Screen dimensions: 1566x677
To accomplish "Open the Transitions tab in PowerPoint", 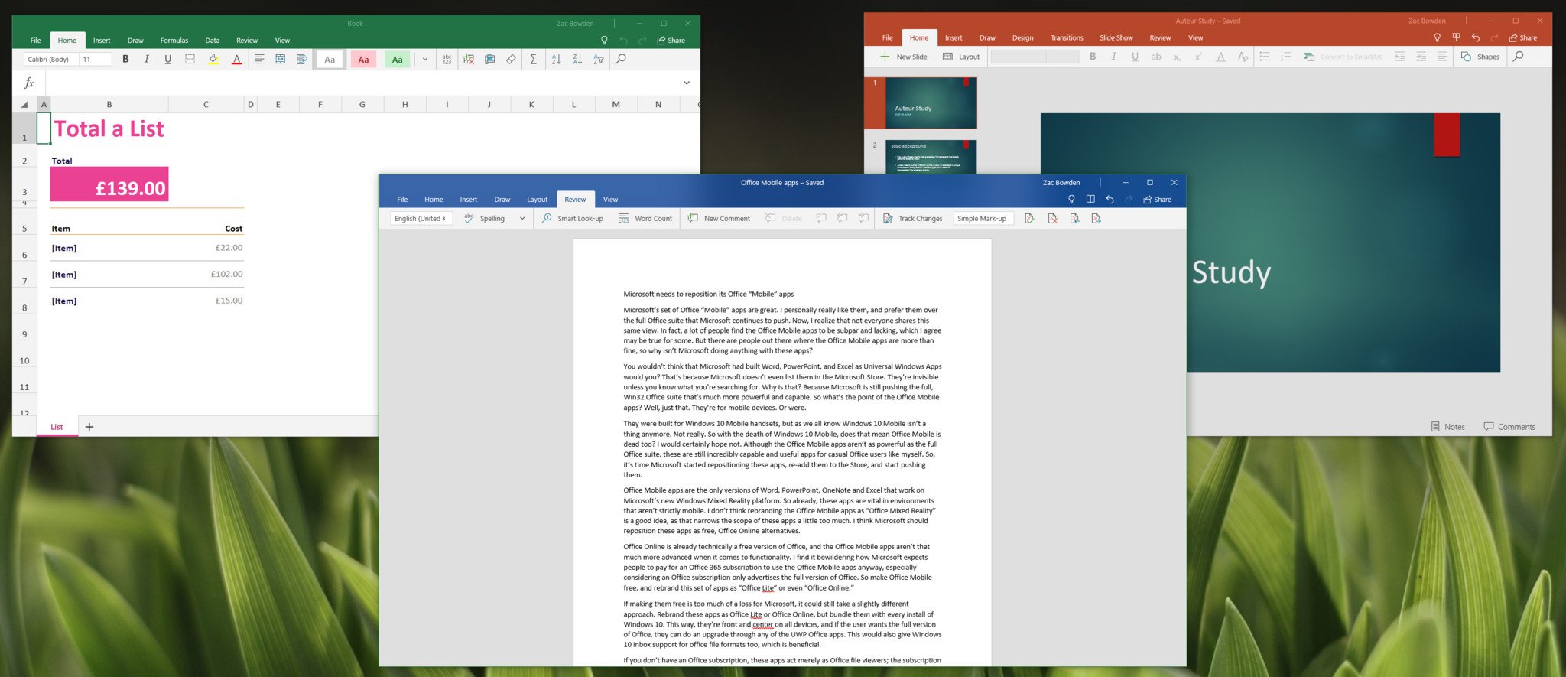I will tap(1067, 37).
